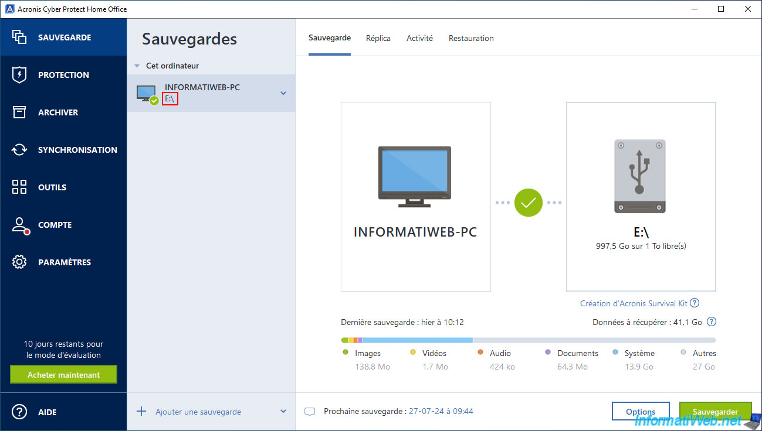Open the SYNCHRONISATION menu label
The height and width of the screenshot is (431, 762).
tap(77, 150)
